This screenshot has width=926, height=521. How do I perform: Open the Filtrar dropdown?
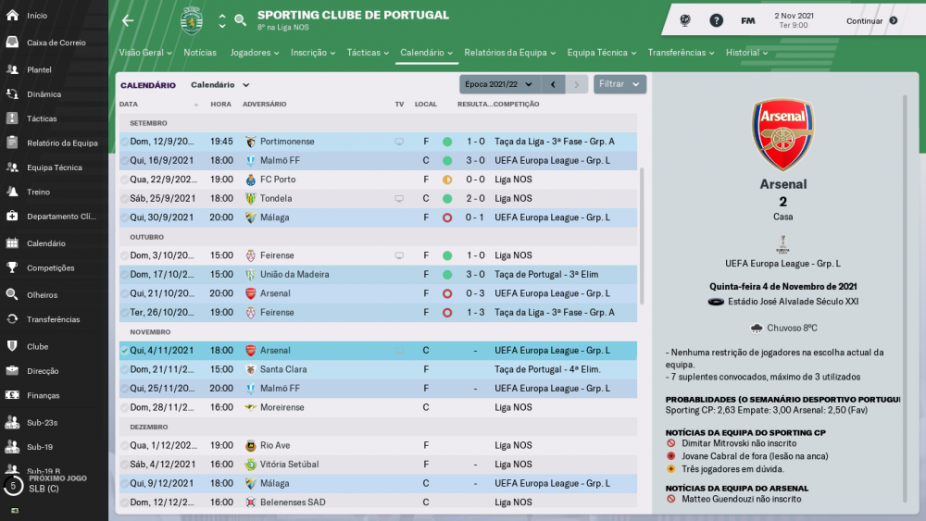click(x=619, y=84)
